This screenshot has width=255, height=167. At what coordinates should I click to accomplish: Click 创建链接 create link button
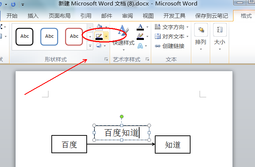click(170, 46)
